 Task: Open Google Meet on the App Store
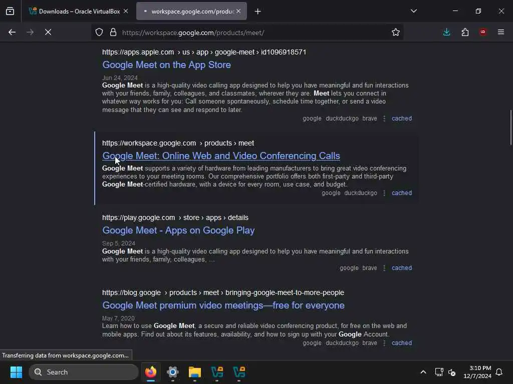coord(166,64)
